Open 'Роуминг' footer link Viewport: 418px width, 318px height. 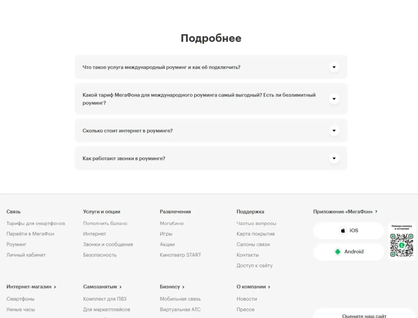[x=16, y=244]
